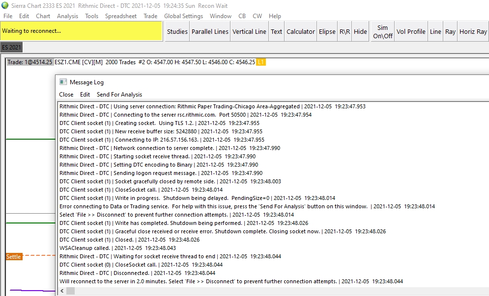This screenshot has height=296, width=489.
Task: Click the Sierra Chart globe icon
Action: [x=5, y=5]
